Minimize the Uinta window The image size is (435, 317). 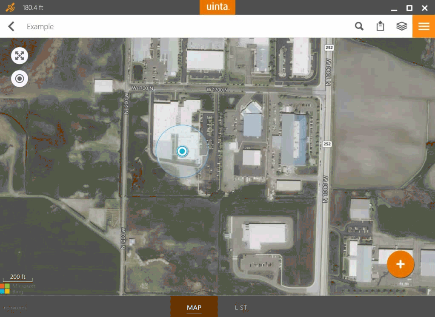394,8
